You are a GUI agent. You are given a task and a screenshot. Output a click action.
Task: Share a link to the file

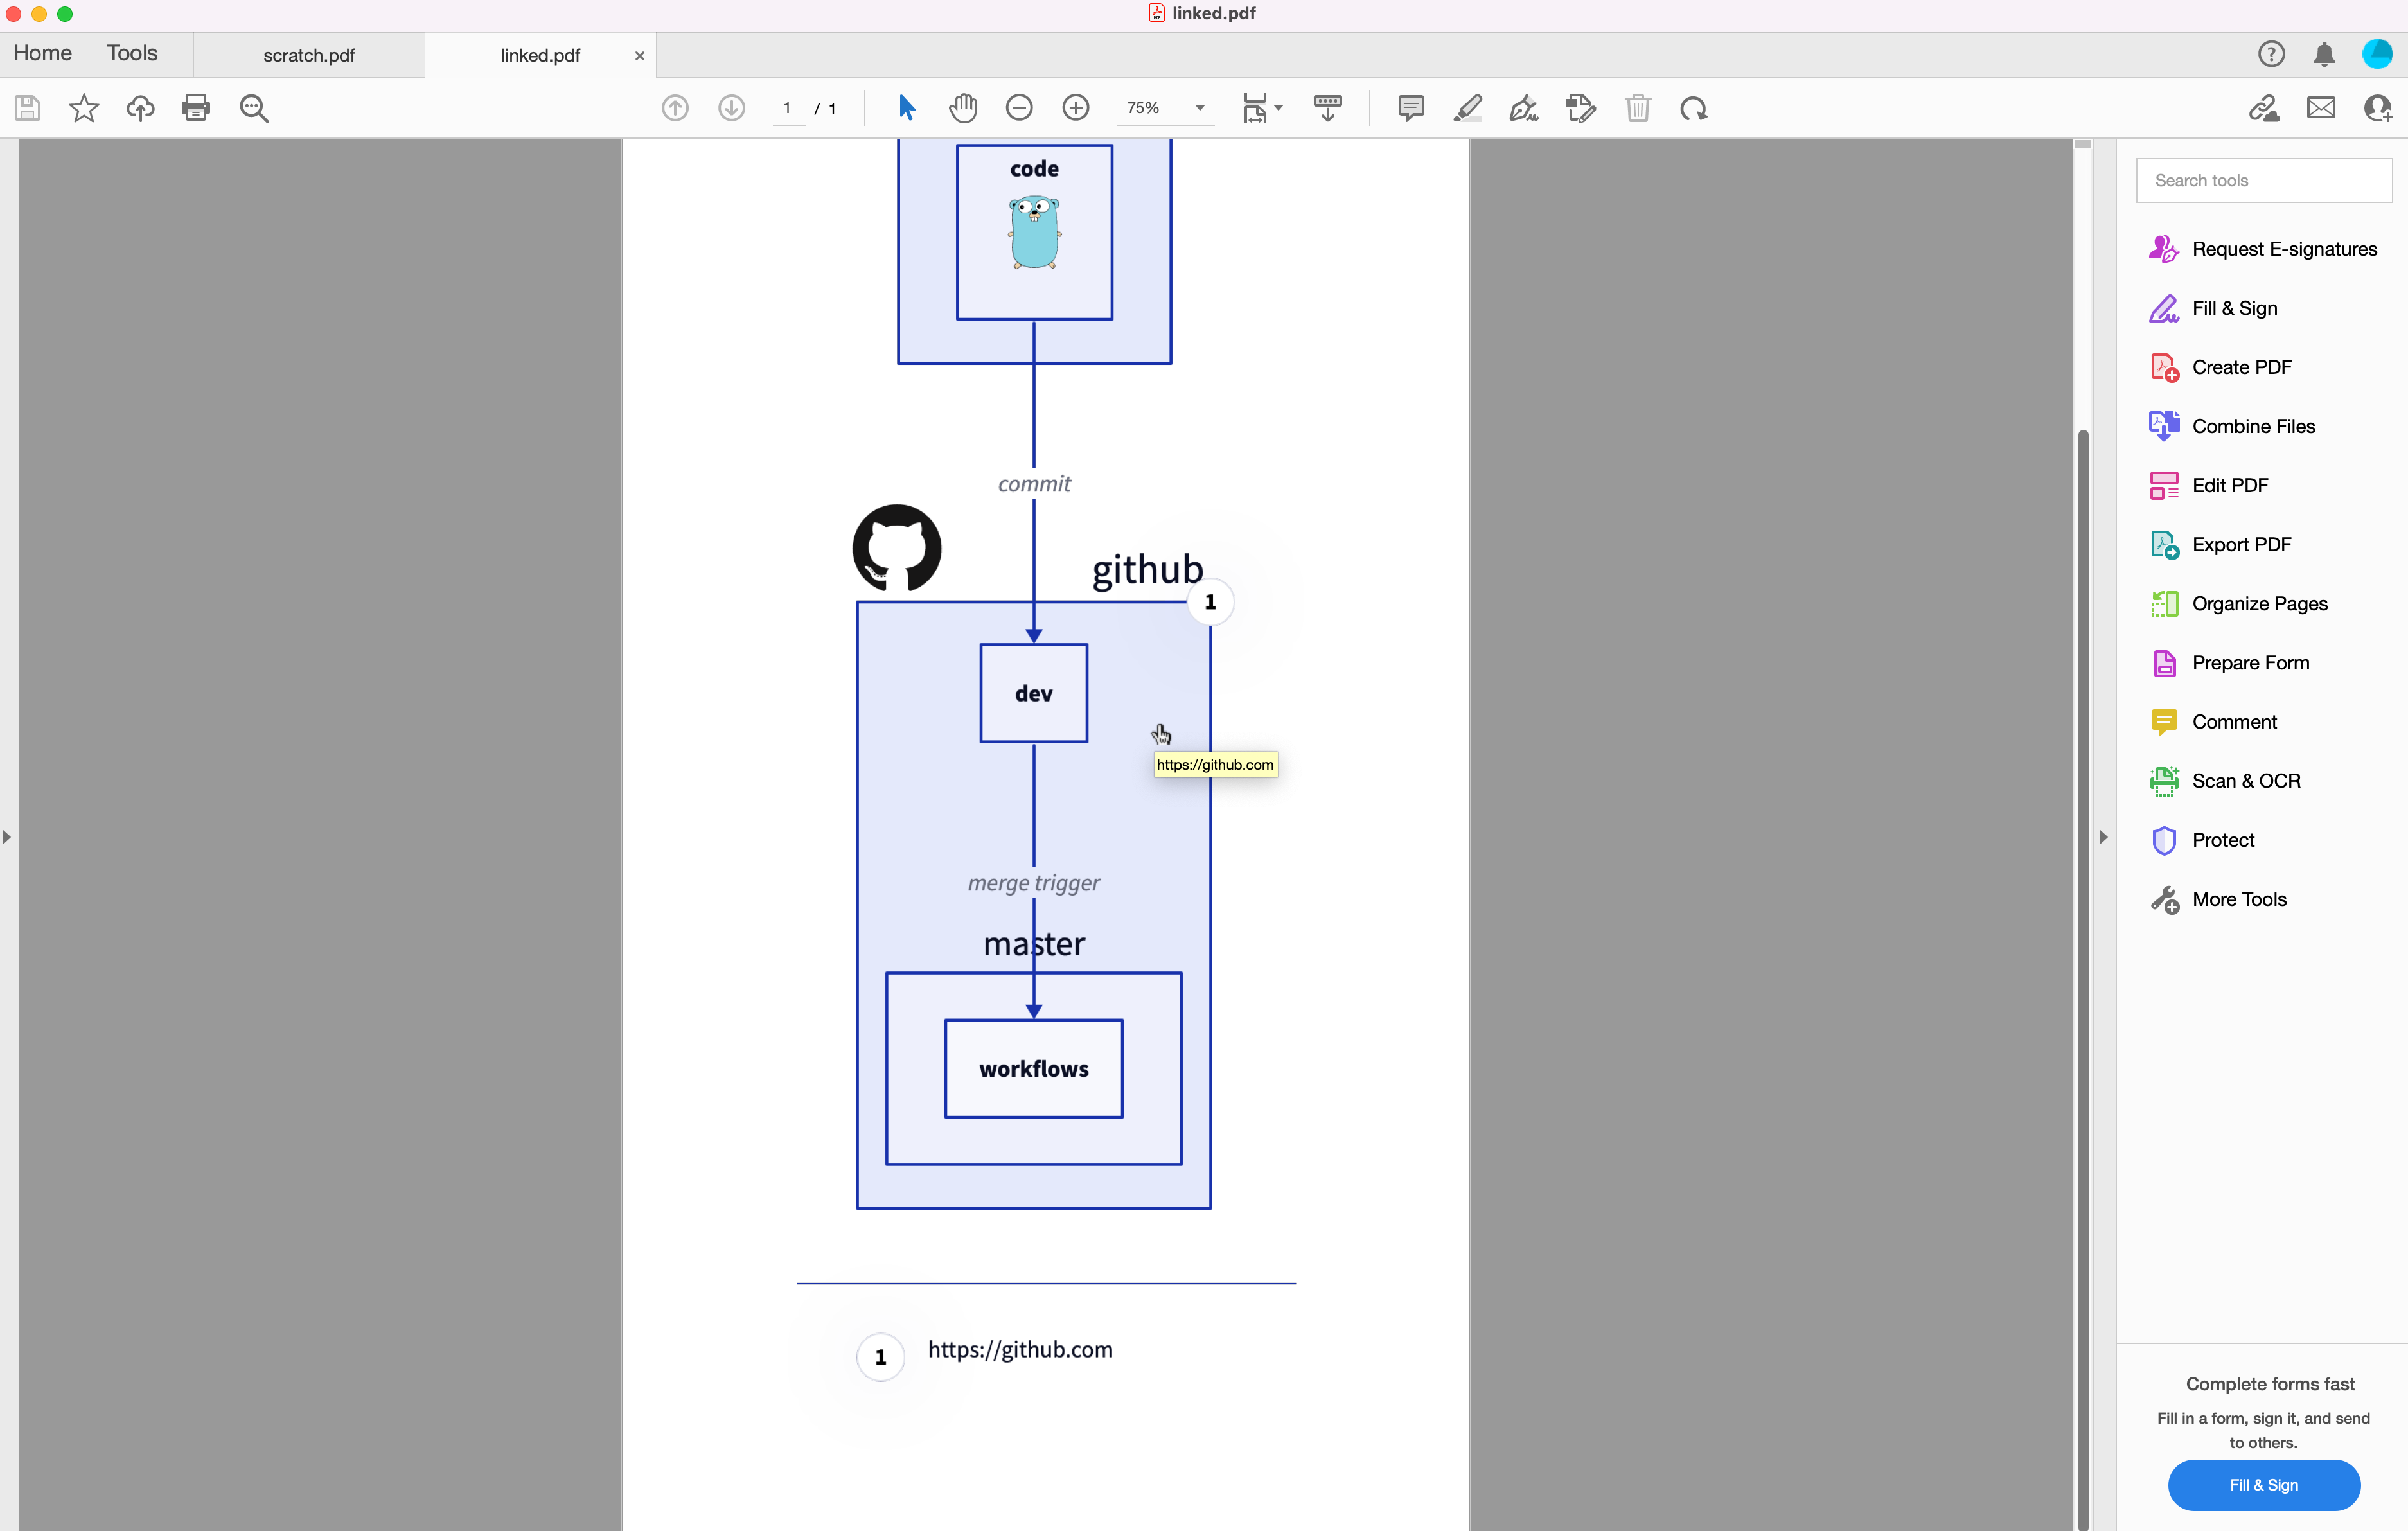point(2264,108)
